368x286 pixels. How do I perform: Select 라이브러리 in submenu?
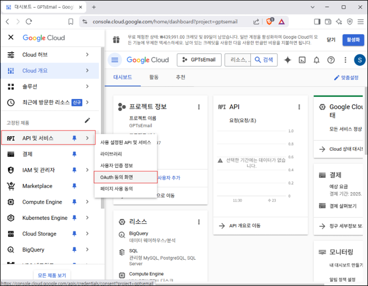tap(126, 154)
